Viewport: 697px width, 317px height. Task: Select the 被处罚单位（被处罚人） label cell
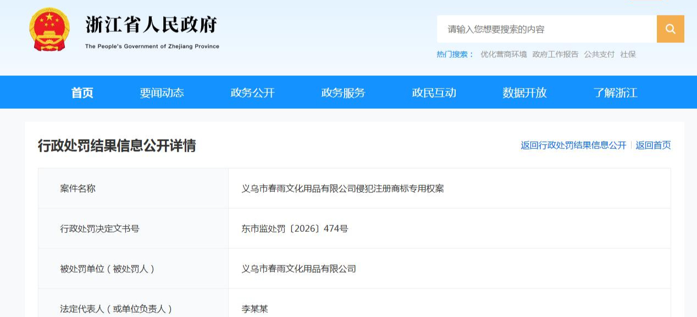tap(133, 269)
